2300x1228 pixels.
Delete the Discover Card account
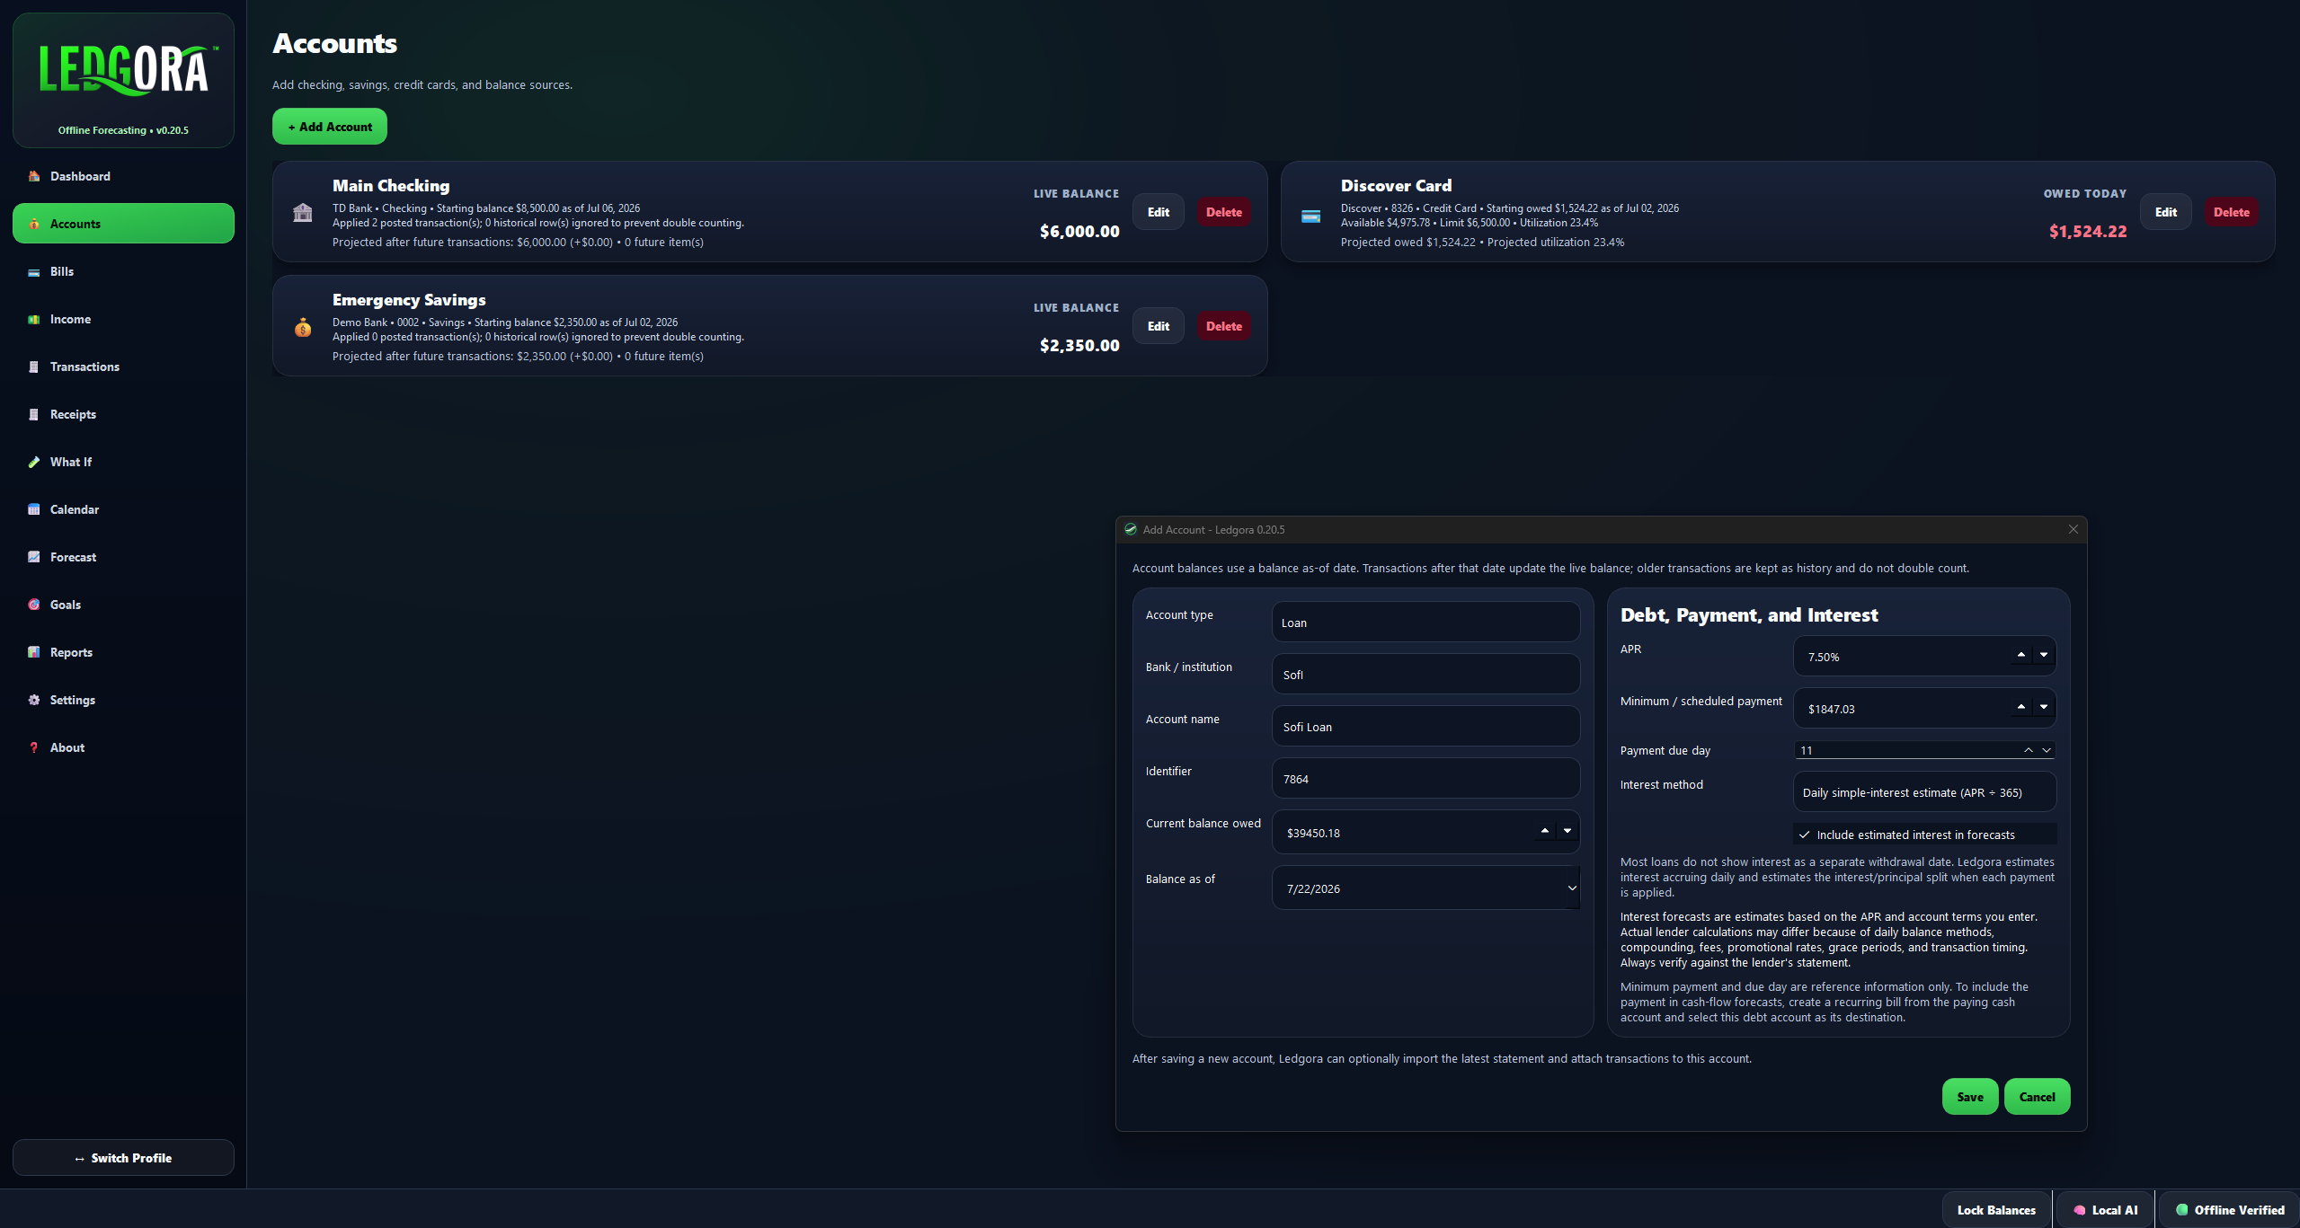click(x=2231, y=212)
